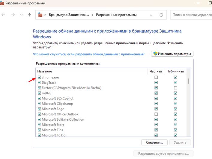Go forward with the right arrow

[x=13, y=15]
